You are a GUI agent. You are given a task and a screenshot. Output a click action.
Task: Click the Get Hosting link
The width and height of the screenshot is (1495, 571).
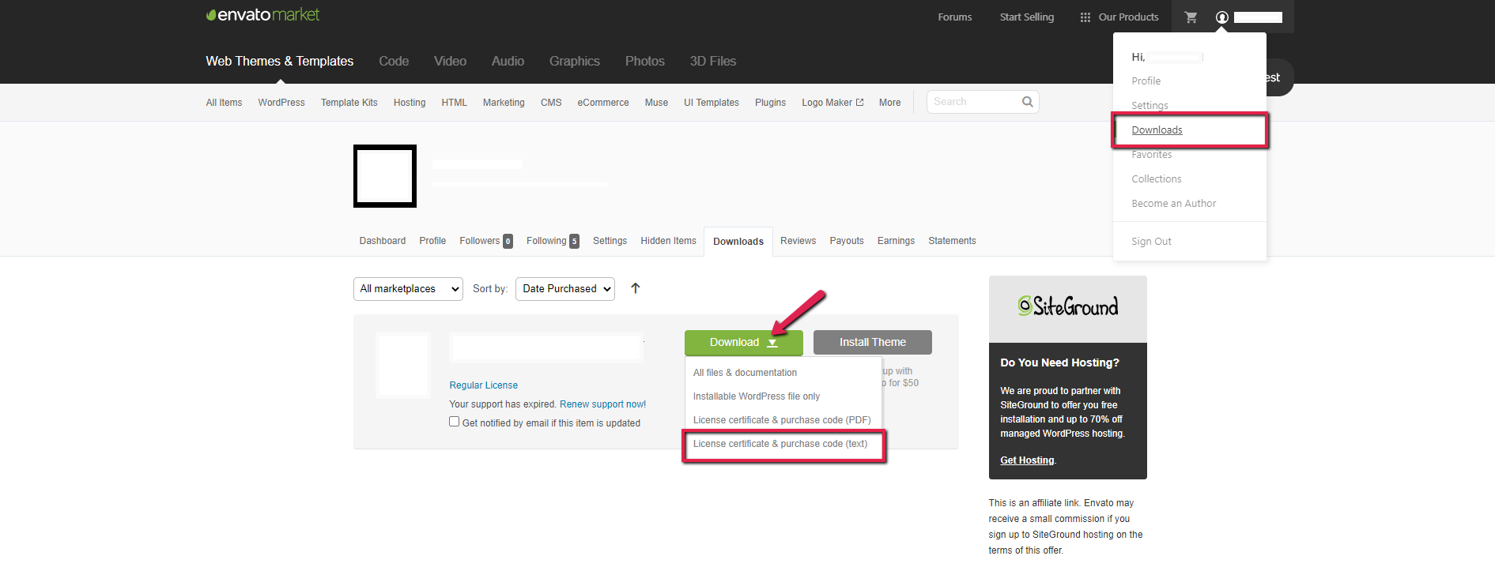1027,460
